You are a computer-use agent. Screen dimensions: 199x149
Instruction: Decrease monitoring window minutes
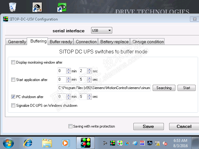(x=68, y=72)
